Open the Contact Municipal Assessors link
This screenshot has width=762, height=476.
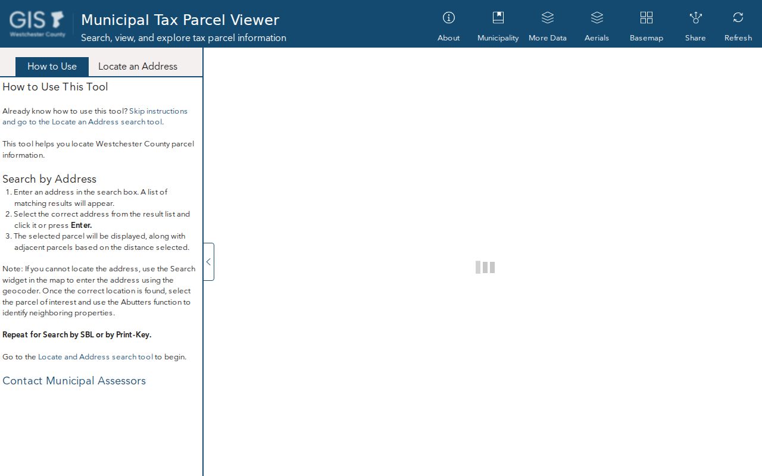(x=74, y=381)
